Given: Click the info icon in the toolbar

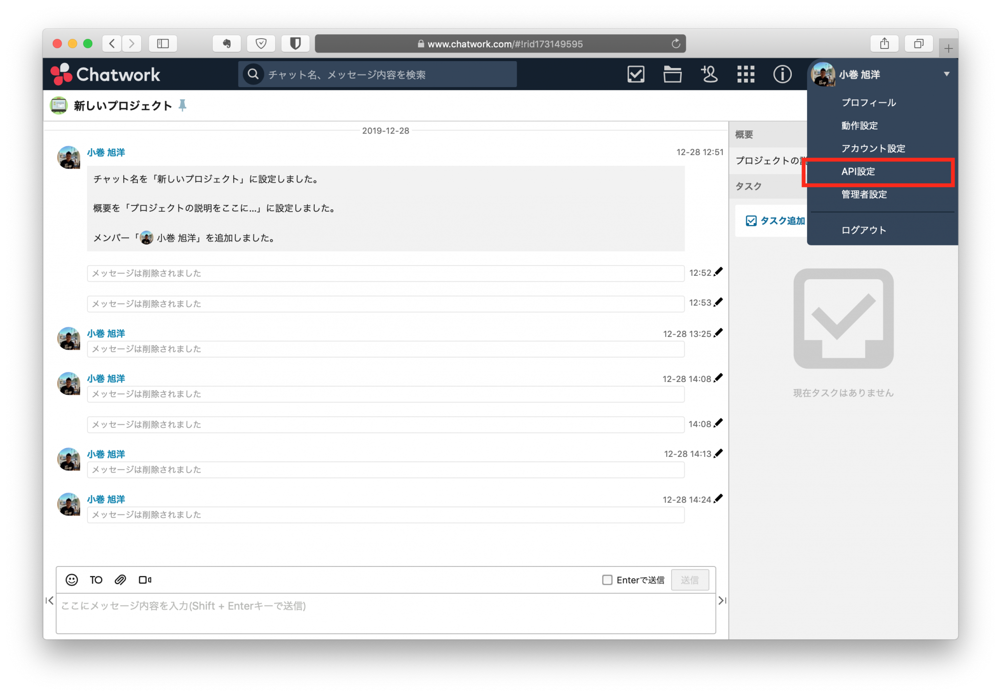Looking at the screenshot, I should tap(782, 74).
